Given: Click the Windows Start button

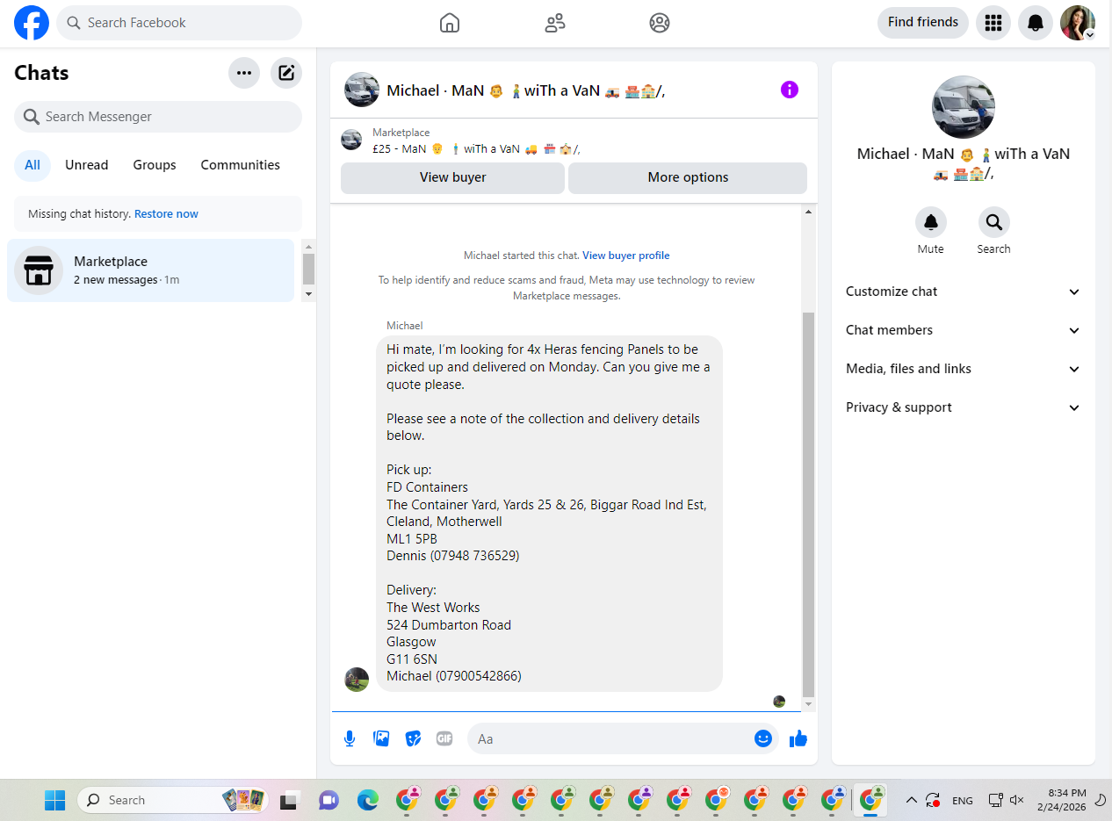Looking at the screenshot, I should (55, 800).
